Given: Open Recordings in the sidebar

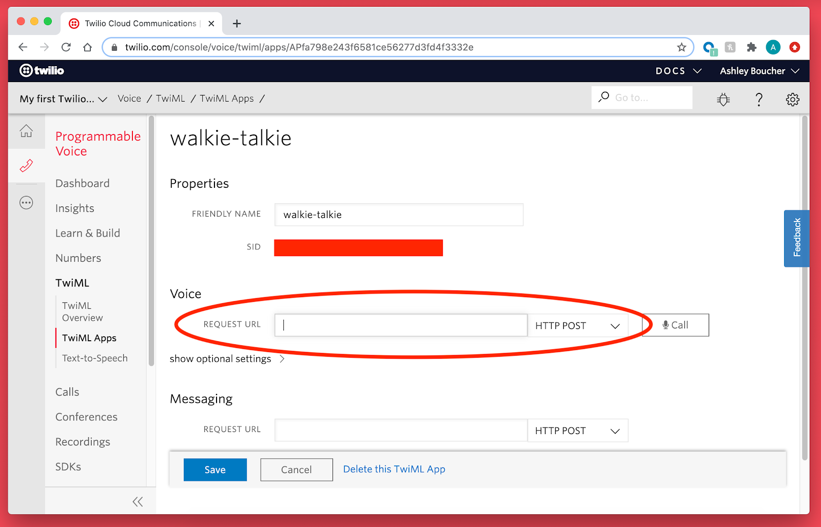Looking at the screenshot, I should 83,442.
